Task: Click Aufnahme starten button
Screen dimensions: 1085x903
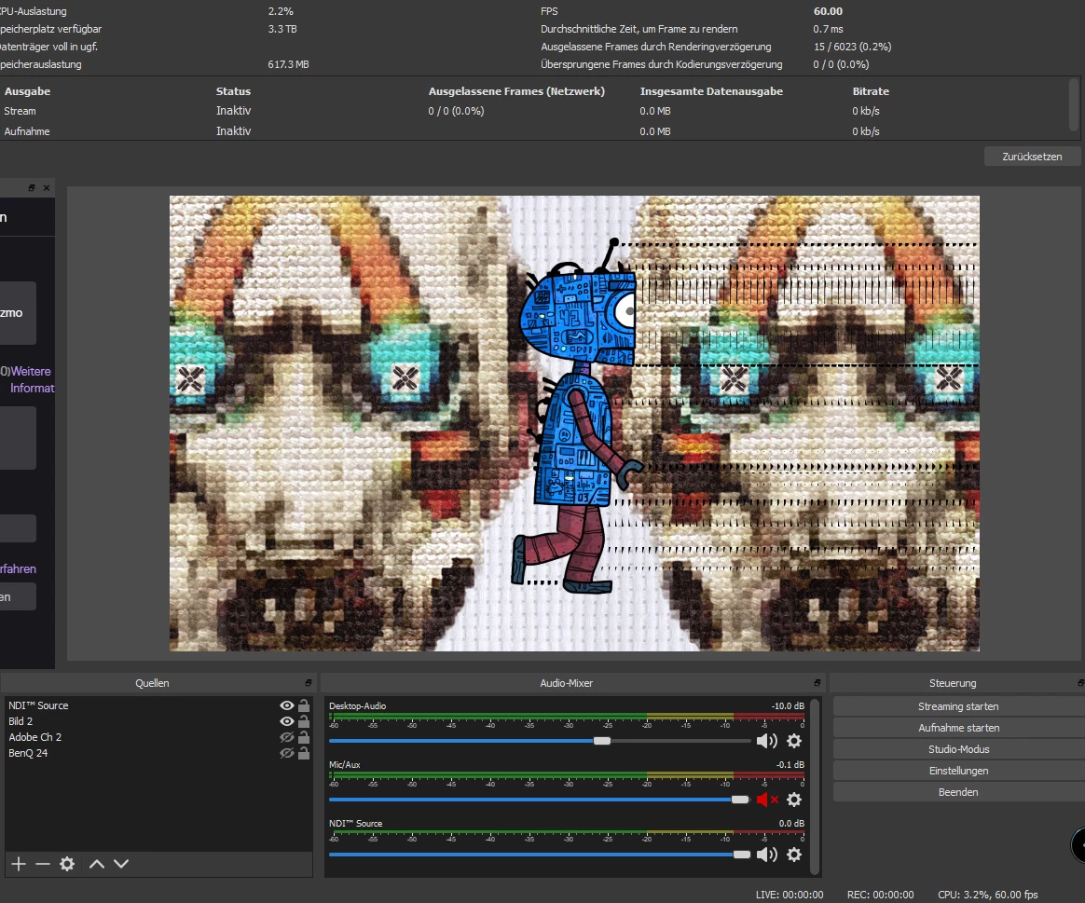Action: tap(958, 728)
